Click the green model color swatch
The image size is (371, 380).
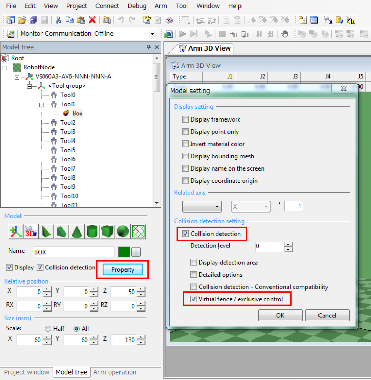click(x=124, y=252)
